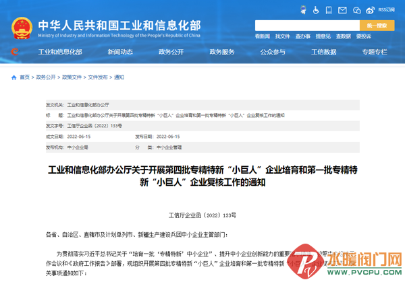405x282 pixels.
Task: Select 查办事 search shortcut
Action: click(x=302, y=36)
